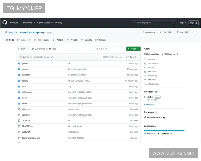
Task: Switch to the Code tab
Action: tap(10, 40)
